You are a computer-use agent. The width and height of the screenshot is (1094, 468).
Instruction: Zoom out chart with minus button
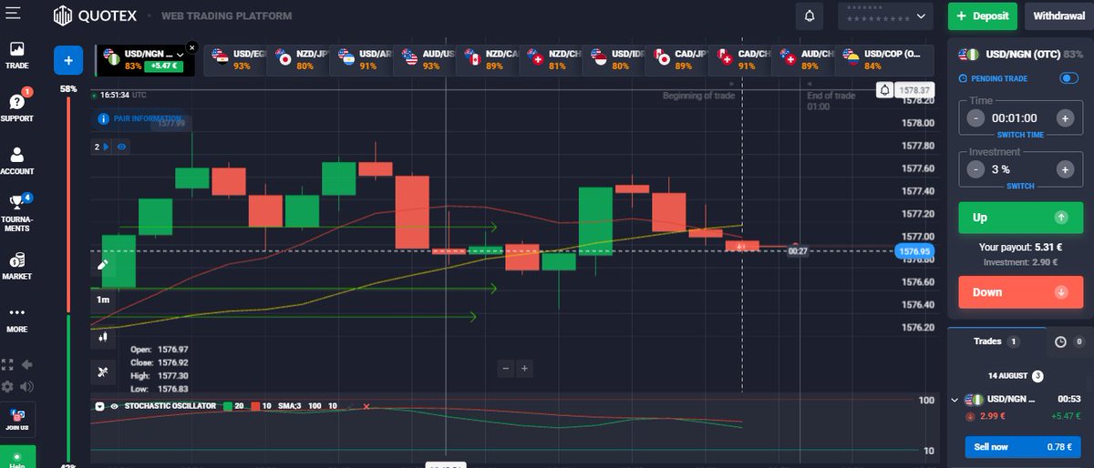click(507, 369)
